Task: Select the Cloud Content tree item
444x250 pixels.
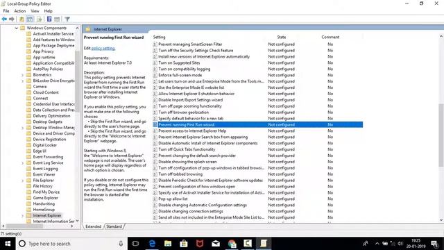Action: pos(46,92)
